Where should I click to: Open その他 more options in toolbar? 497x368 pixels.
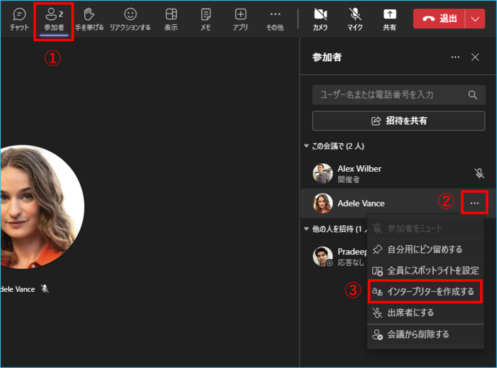tap(275, 19)
